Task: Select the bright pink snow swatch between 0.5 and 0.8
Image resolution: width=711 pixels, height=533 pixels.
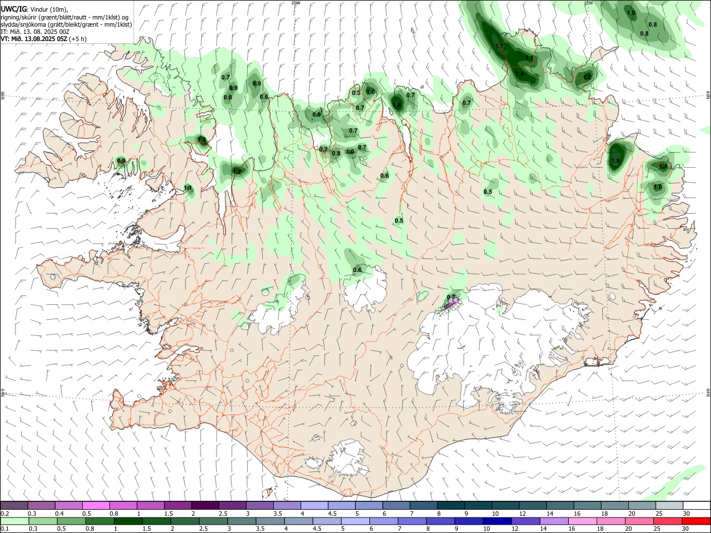Action: (x=96, y=505)
